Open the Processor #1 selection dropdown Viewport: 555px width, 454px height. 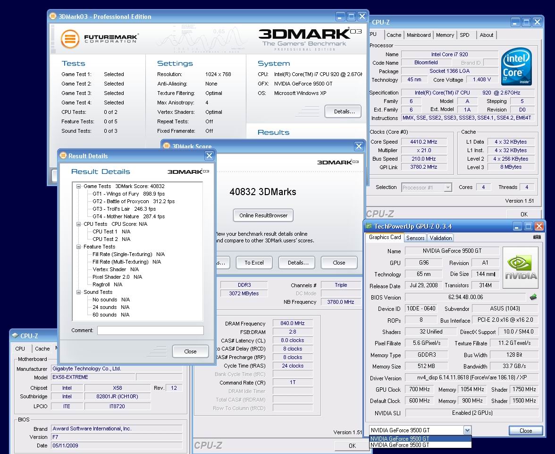click(x=448, y=187)
